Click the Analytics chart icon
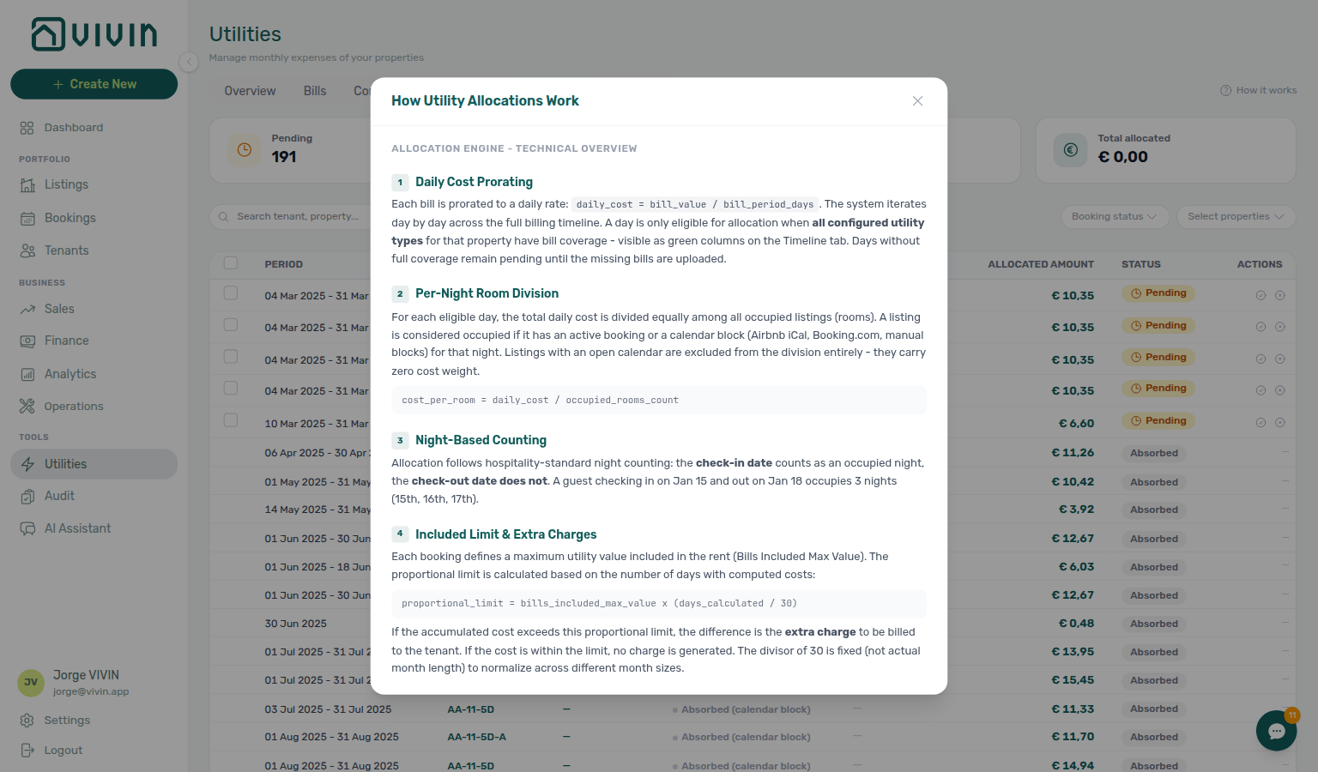 pyautogui.click(x=27, y=374)
